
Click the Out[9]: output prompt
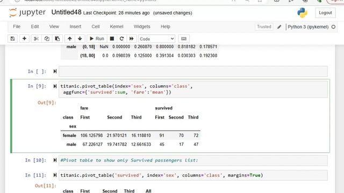point(47,102)
